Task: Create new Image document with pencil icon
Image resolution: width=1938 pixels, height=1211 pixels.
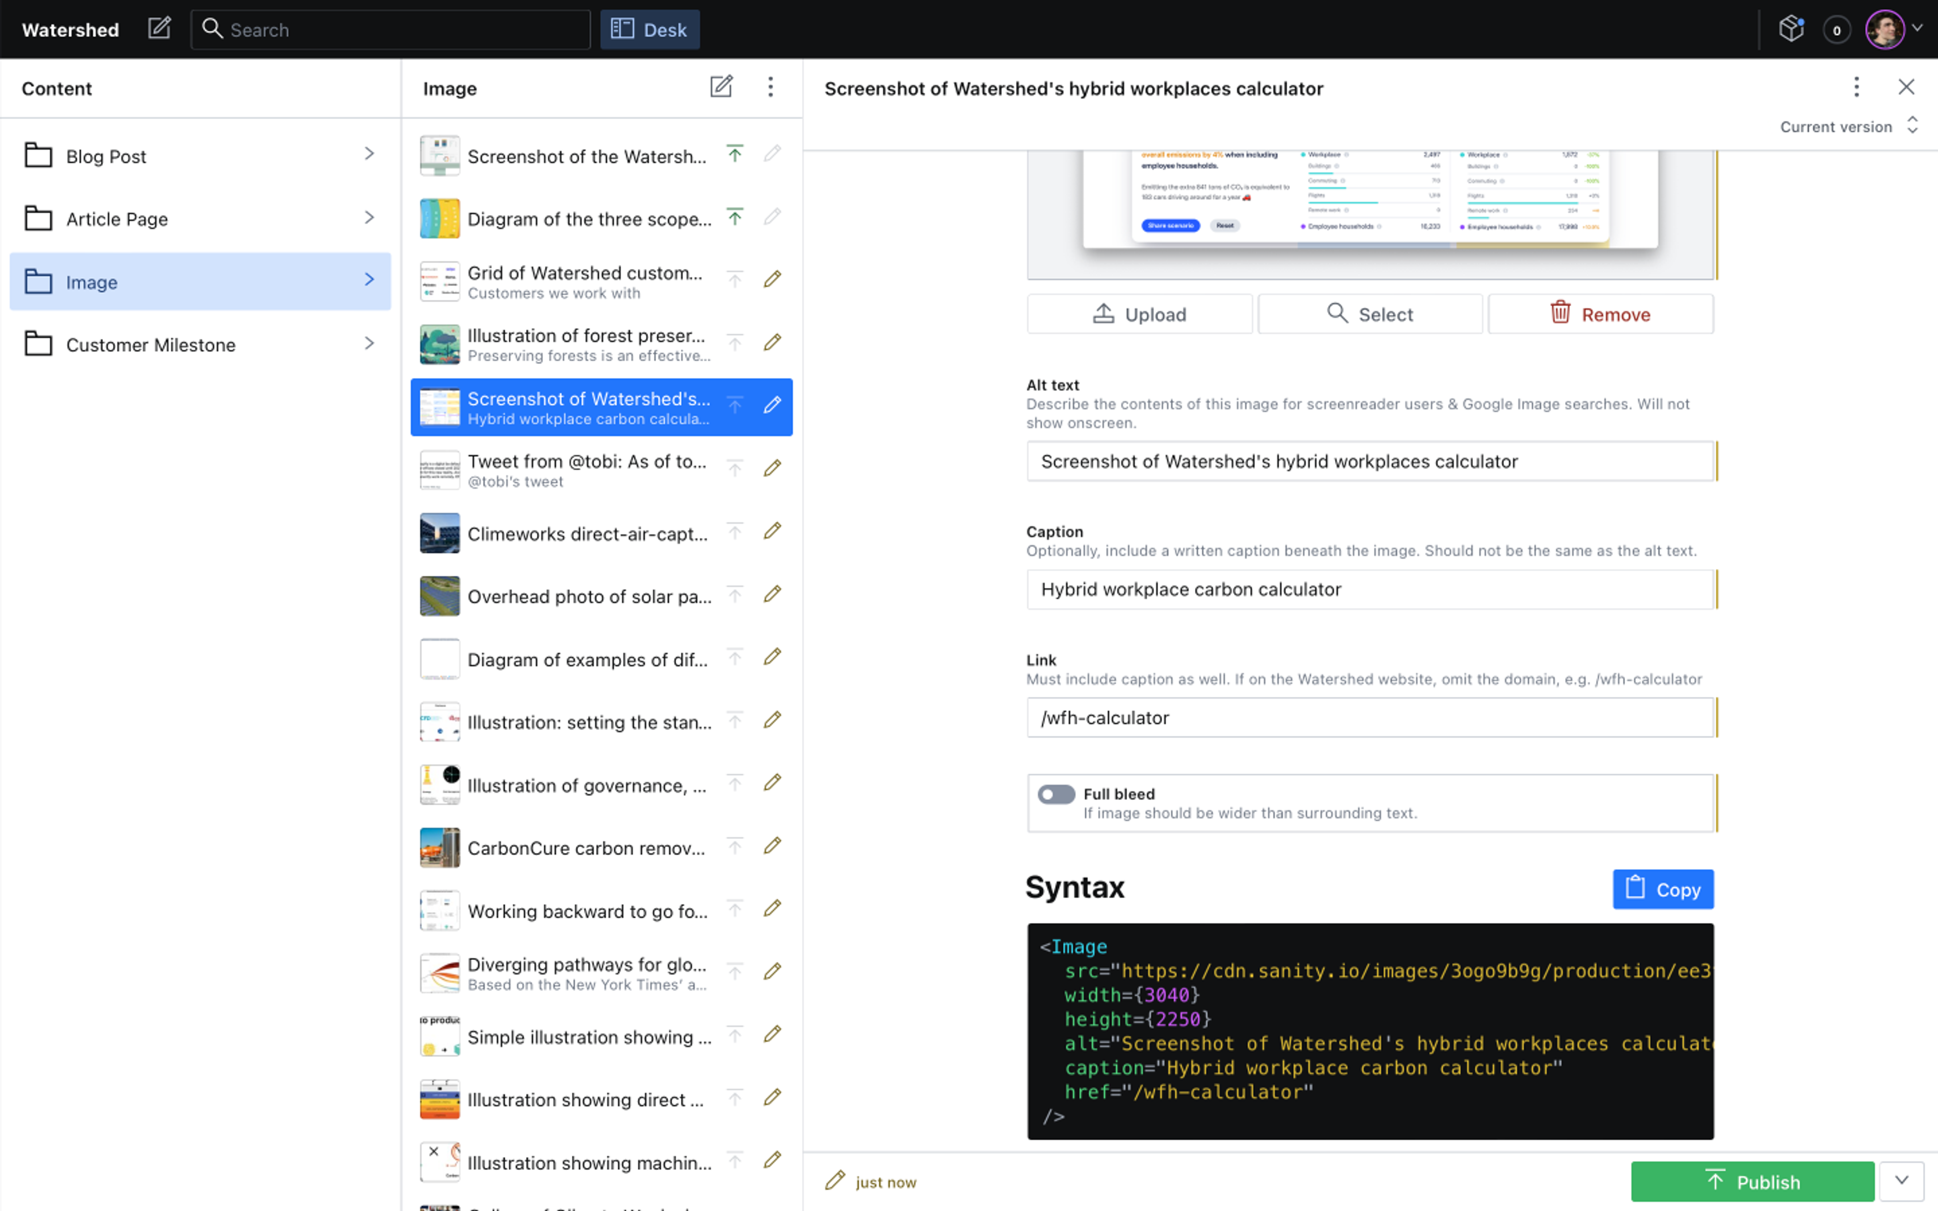Action: tap(721, 87)
